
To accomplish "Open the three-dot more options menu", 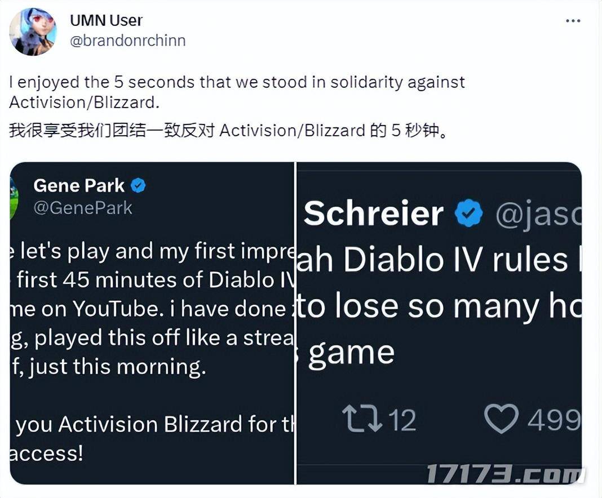I will 573,21.
